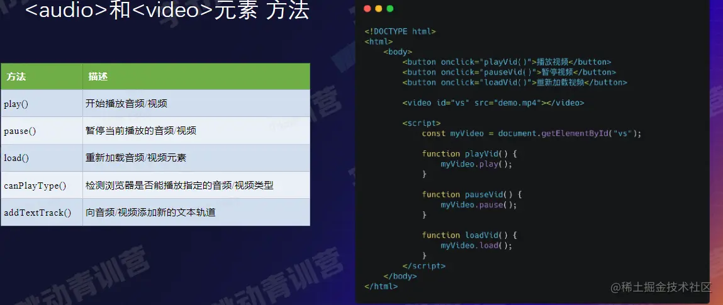
Task: Click the "方法" table header cell
Action: (x=42, y=77)
